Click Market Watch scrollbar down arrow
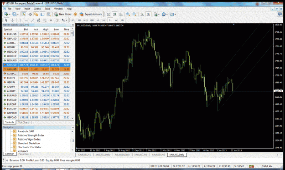The width and height of the screenshot is (285, 170). (x=73, y=118)
